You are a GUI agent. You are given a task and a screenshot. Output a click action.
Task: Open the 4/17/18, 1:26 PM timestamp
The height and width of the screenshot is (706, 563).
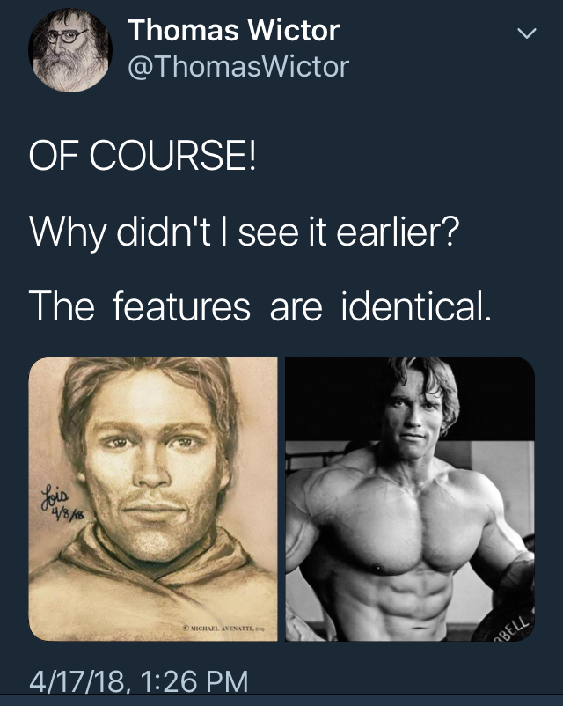[x=139, y=680]
